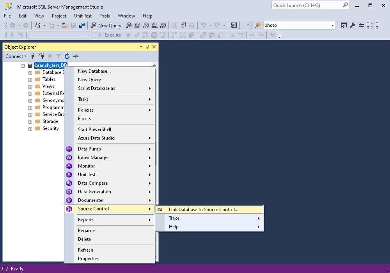Screen dimensions: 390x273
Task: Open the Tasks submenu
Action: tap(110, 99)
